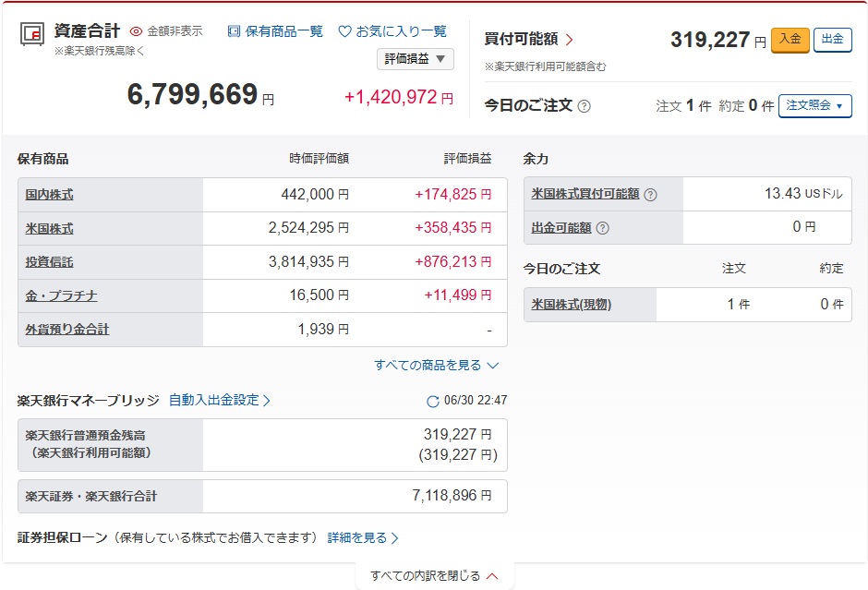Click the total gain +1,420,972 円
Image resolution: width=868 pixels, height=590 pixels.
coord(399,98)
